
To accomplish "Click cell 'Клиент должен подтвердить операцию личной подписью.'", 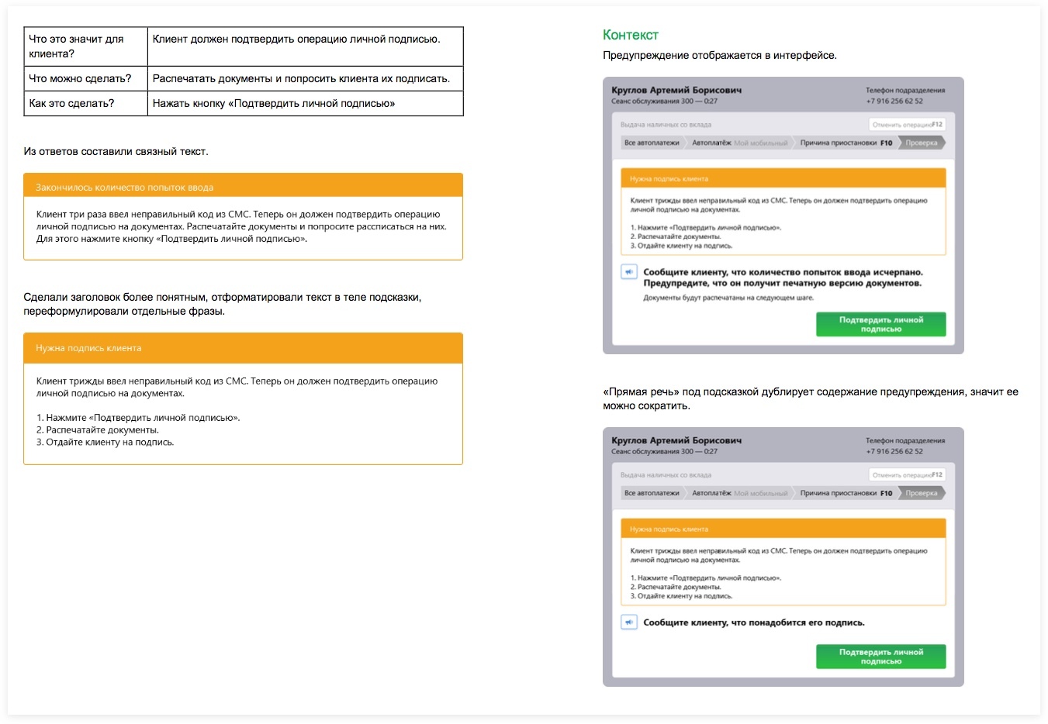I will (x=305, y=47).
